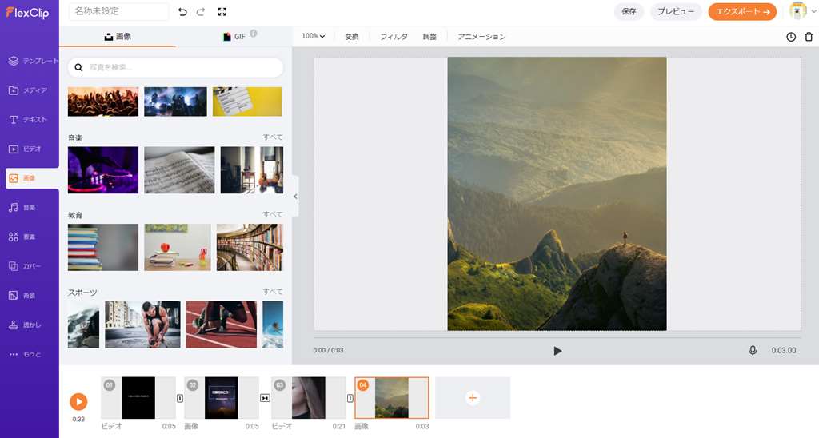Click the microphone voice-over icon
The image size is (819, 438).
click(753, 350)
